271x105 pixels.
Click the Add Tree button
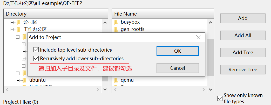[x=243, y=52]
